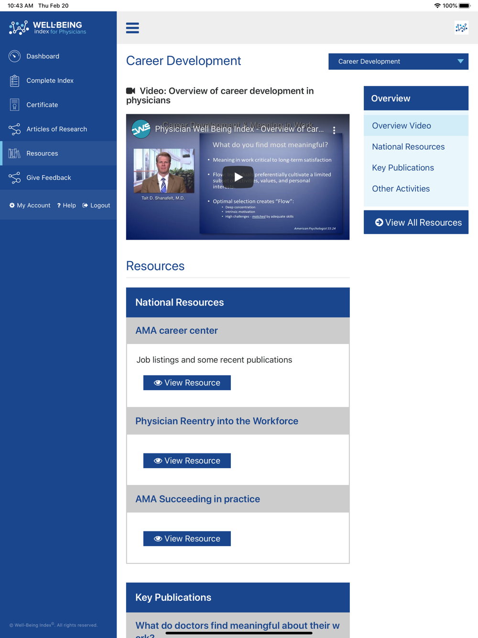Click eye icon for Physician Reentry resource

click(158, 461)
